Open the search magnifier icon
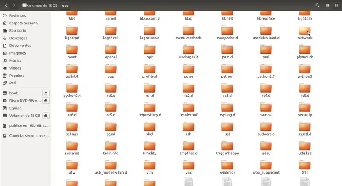Image resolution: width=342 pixels, height=186 pixels. click(317, 6)
